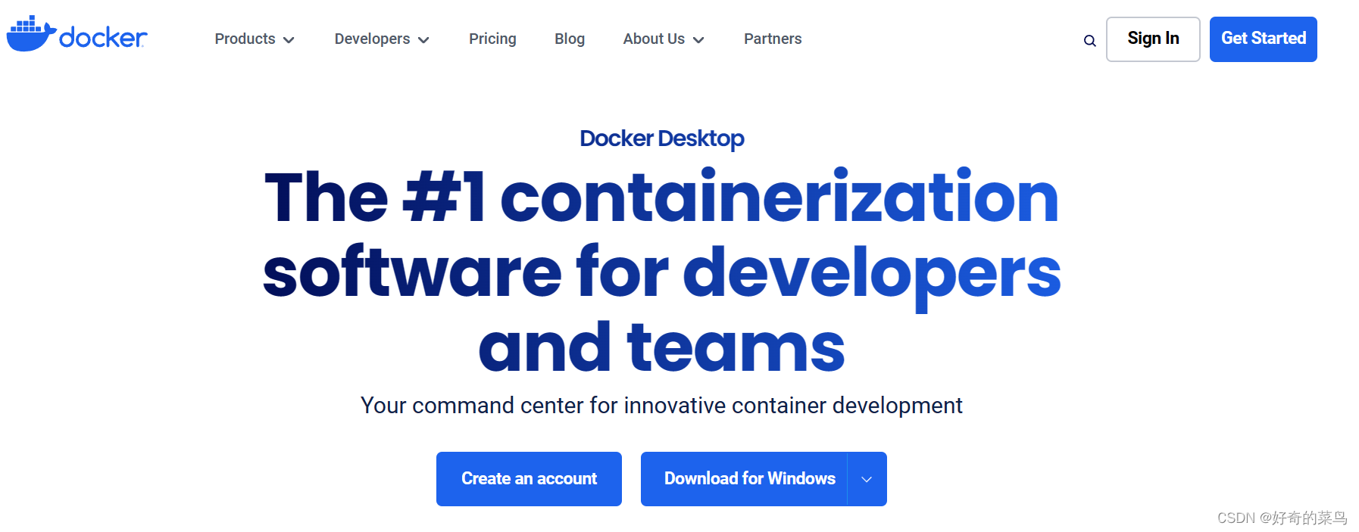Click the Get Started button
This screenshot has width=1359, height=532.
click(1263, 39)
